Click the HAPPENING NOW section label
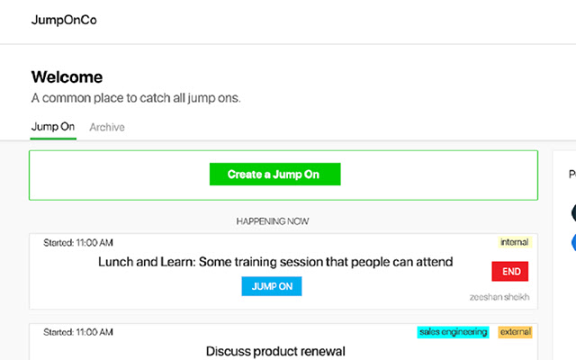Image resolution: width=576 pixels, height=360 pixels. point(273,220)
